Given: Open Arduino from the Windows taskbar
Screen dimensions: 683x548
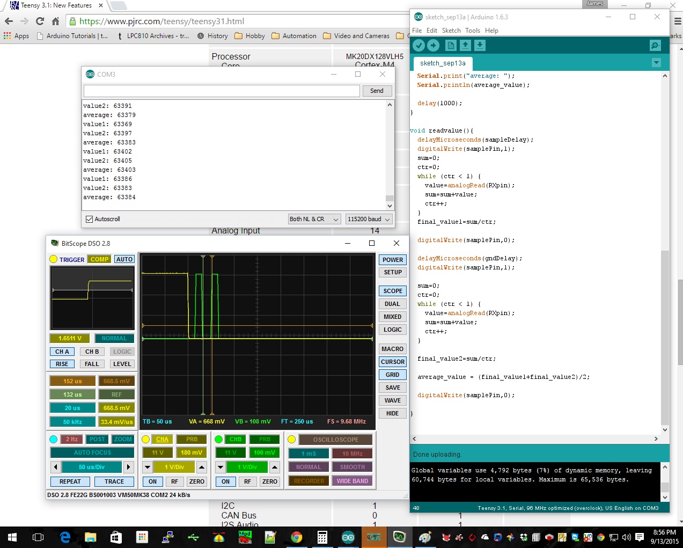Looking at the screenshot, I should [x=348, y=537].
